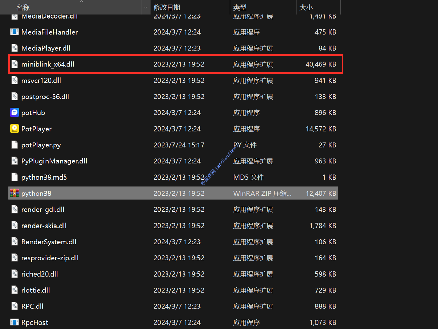
Task: Click the MediaFileHandler application icon
Action: coord(14,32)
